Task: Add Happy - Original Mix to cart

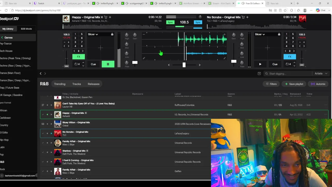Action: [106, 17]
